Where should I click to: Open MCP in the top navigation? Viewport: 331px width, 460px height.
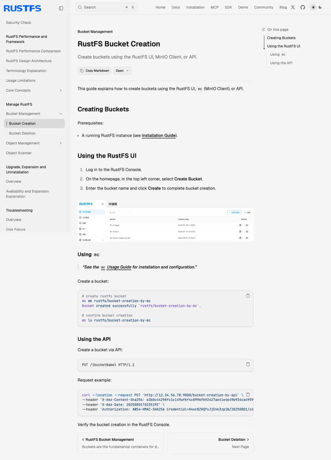tap(214, 7)
